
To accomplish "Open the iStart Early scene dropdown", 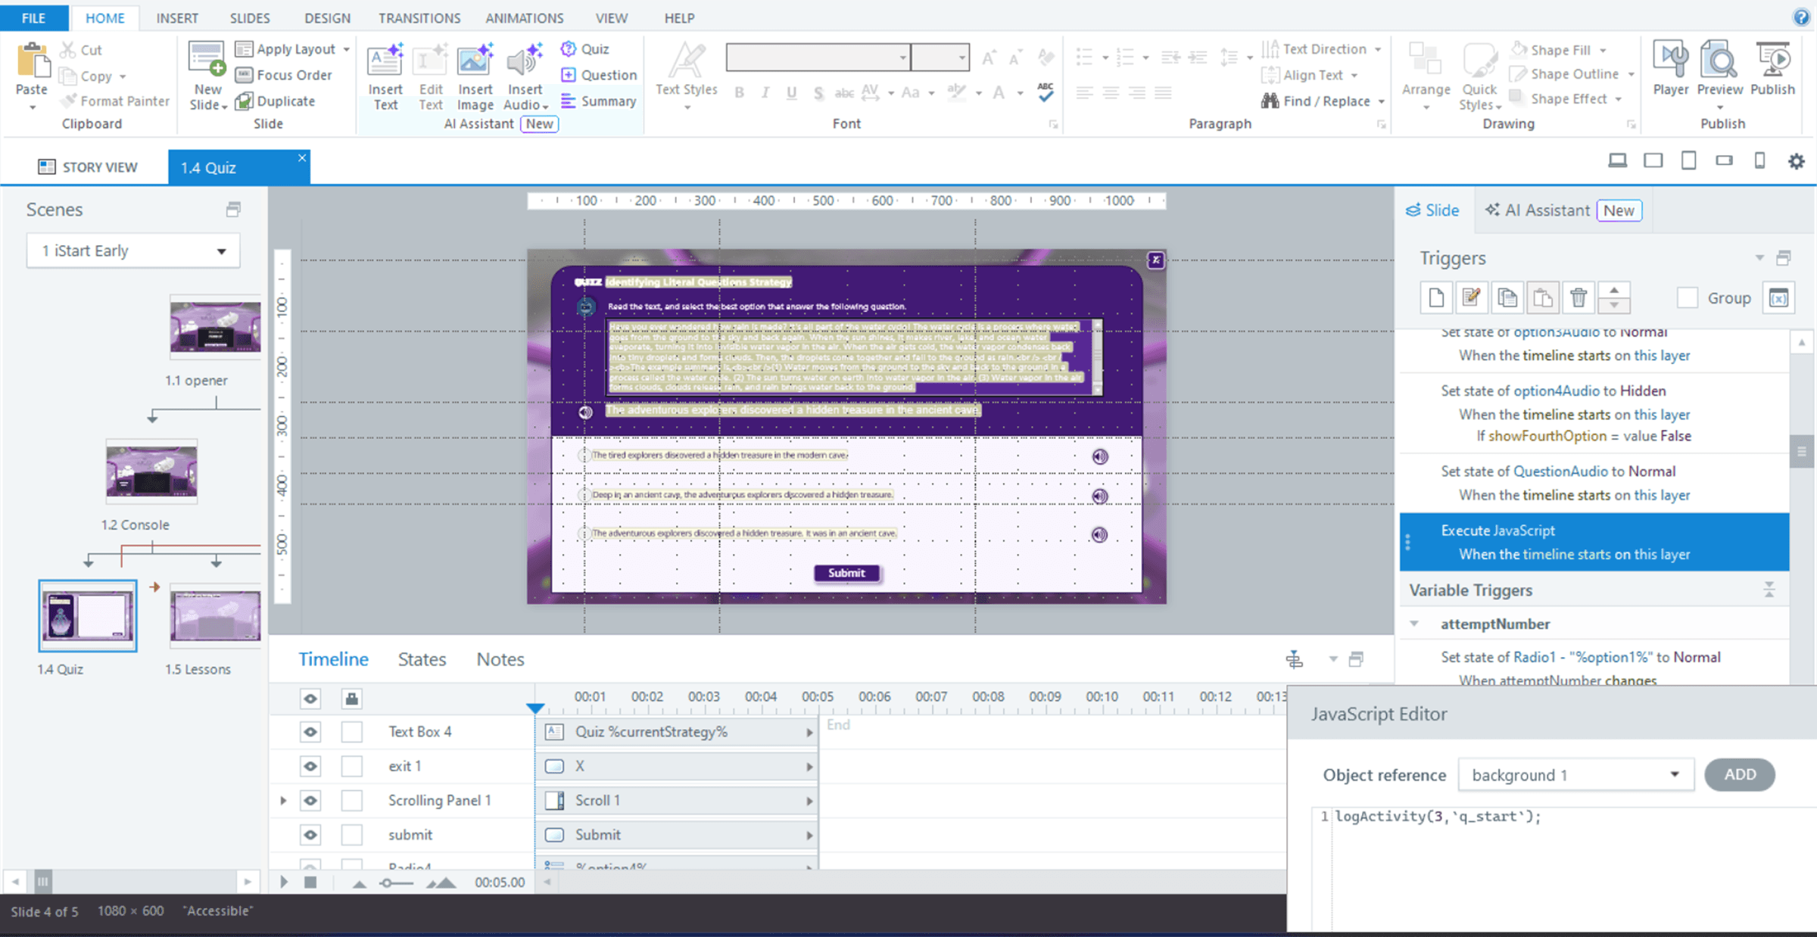I will [133, 251].
